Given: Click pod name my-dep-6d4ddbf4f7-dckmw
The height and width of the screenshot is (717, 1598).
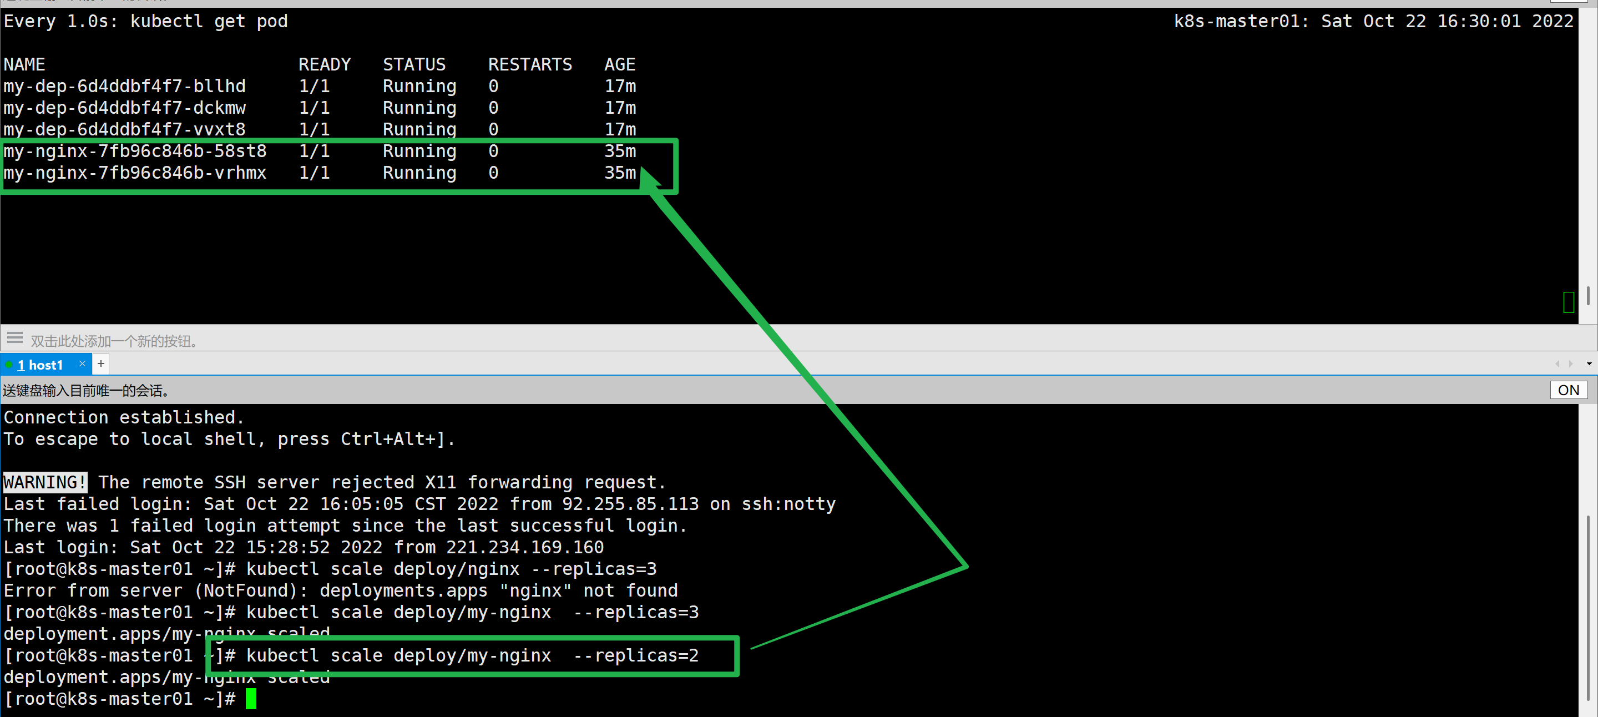Looking at the screenshot, I should 125,108.
